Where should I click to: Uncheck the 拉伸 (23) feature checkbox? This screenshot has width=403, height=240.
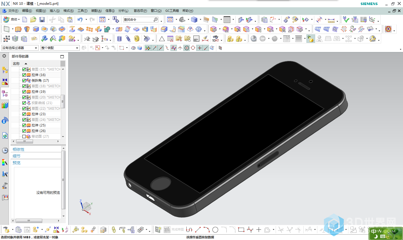(24, 114)
